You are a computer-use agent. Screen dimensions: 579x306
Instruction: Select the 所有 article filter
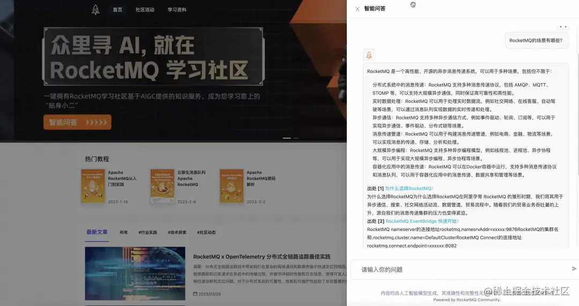(x=124, y=232)
